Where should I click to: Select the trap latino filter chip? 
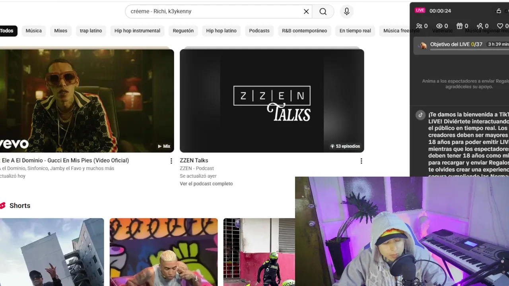pyautogui.click(x=91, y=31)
